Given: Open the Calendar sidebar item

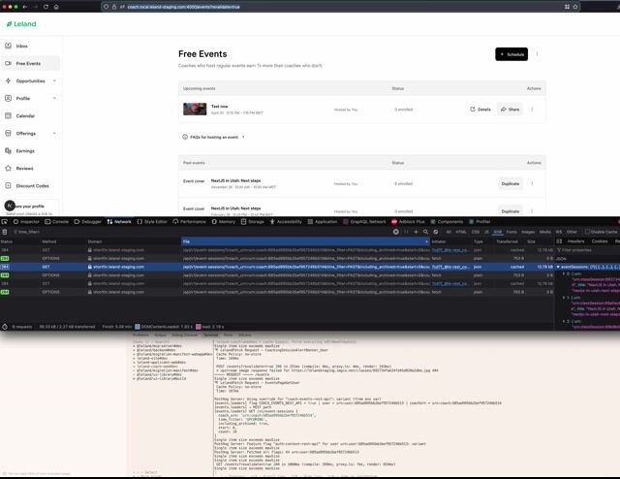Looking at the screenshot, I should [x=25, y=116].
